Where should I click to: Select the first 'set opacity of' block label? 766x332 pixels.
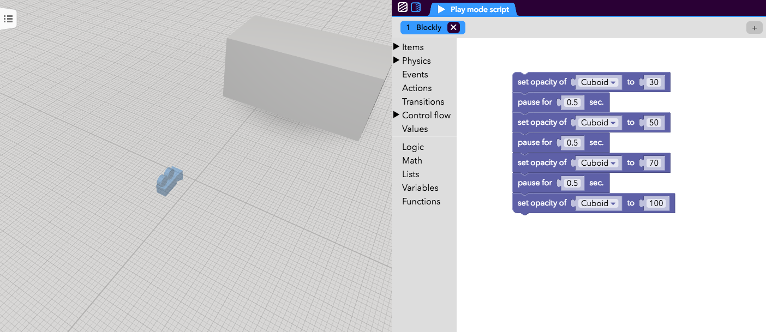tap(542, 82)
